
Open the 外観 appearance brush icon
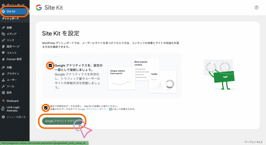(3, 67)
